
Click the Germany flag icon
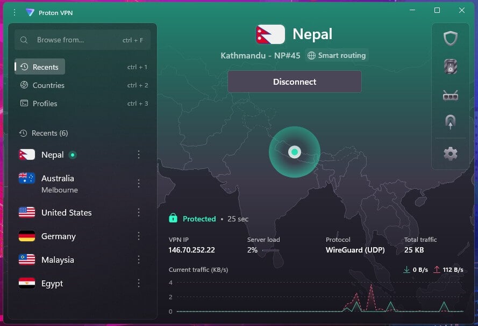[x=27, y=236]
